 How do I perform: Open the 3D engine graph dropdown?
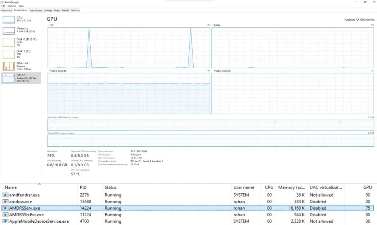point(49,25)
